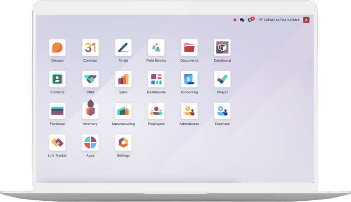The height and width of the screenshot is (202, 351).
Task: Open the Expenses app
Action: coord(222,111)
